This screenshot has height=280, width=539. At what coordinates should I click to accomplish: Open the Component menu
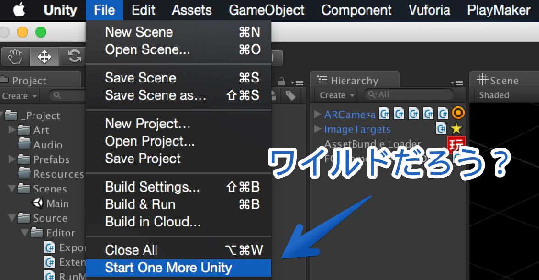[x=356, y=10]
